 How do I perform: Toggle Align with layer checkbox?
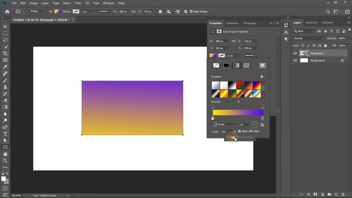click(x=239, y=131)
